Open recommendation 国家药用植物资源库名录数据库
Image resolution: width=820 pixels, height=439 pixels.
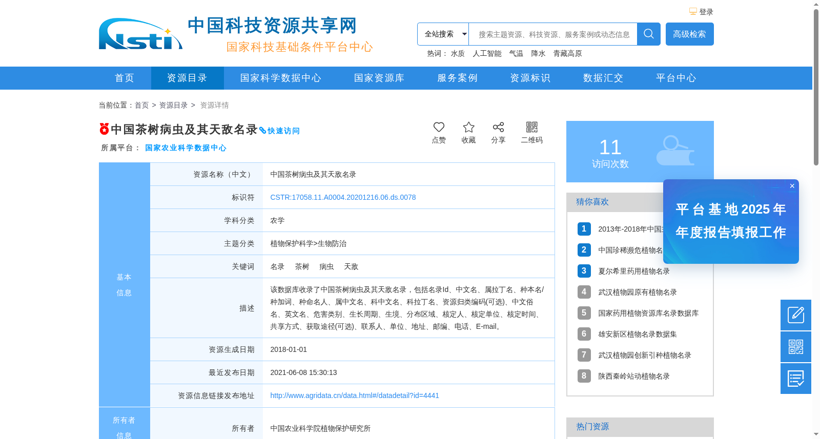tap(648, 313)
